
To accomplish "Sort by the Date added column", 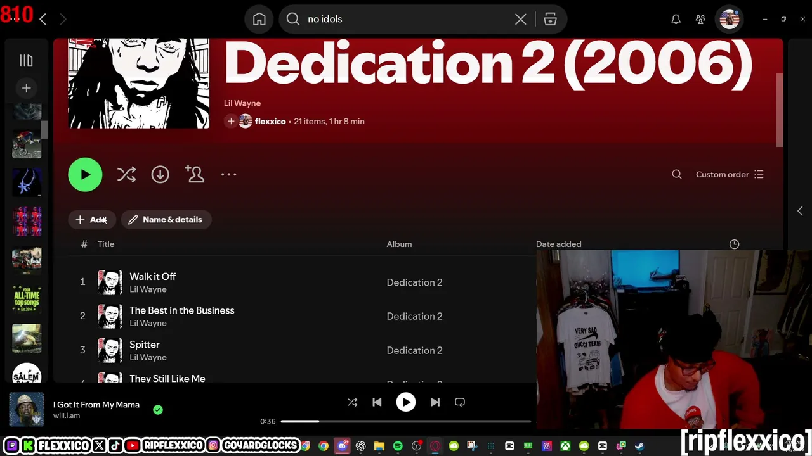I will tap(558, 244).
